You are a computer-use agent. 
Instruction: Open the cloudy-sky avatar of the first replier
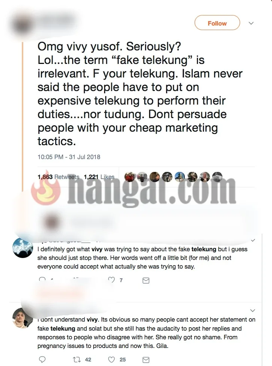(x=23, y=248)
